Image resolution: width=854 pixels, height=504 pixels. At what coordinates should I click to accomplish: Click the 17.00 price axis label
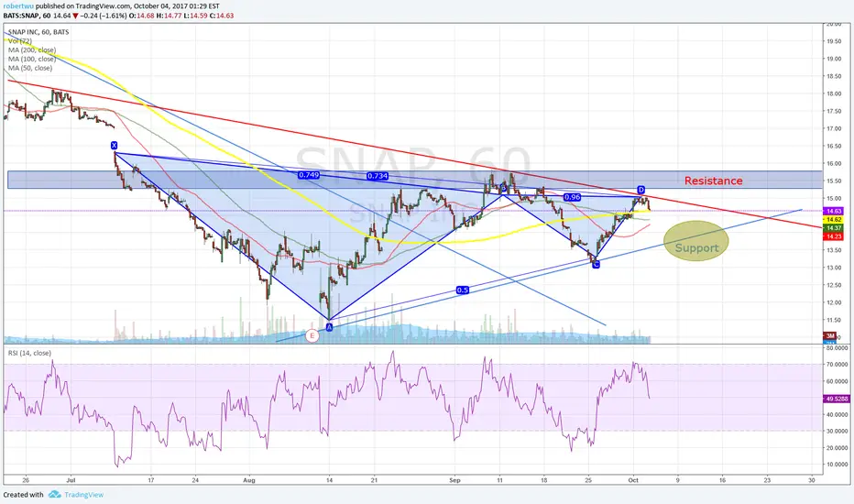pyautogui.click(x=834, y=128)
